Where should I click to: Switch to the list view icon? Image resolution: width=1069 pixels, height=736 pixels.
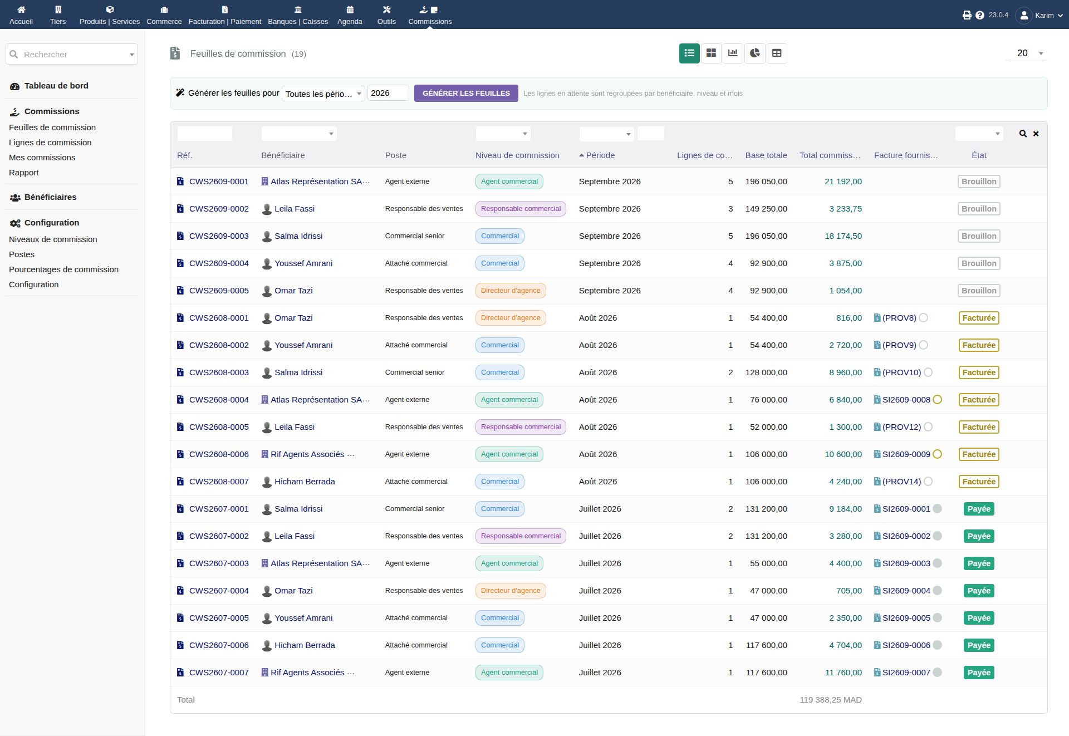pyautogui.click(x=689, y=53)
